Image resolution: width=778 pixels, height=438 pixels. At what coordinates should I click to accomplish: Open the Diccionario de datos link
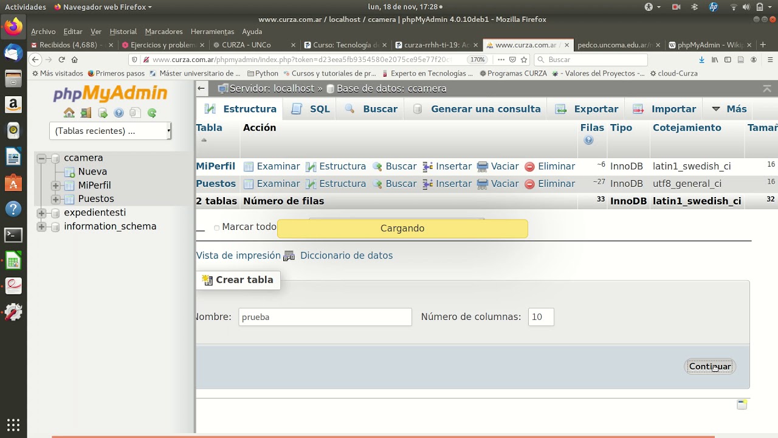[x=346, y=255]
